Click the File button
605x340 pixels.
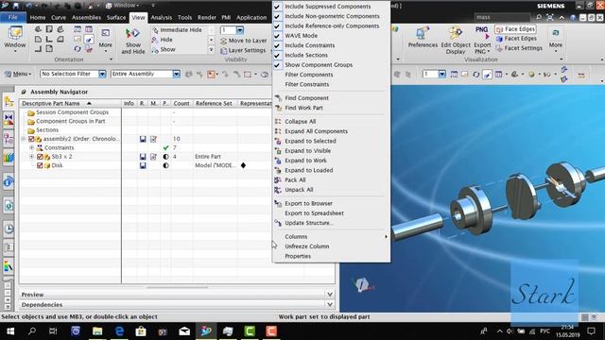pos(12,17)
